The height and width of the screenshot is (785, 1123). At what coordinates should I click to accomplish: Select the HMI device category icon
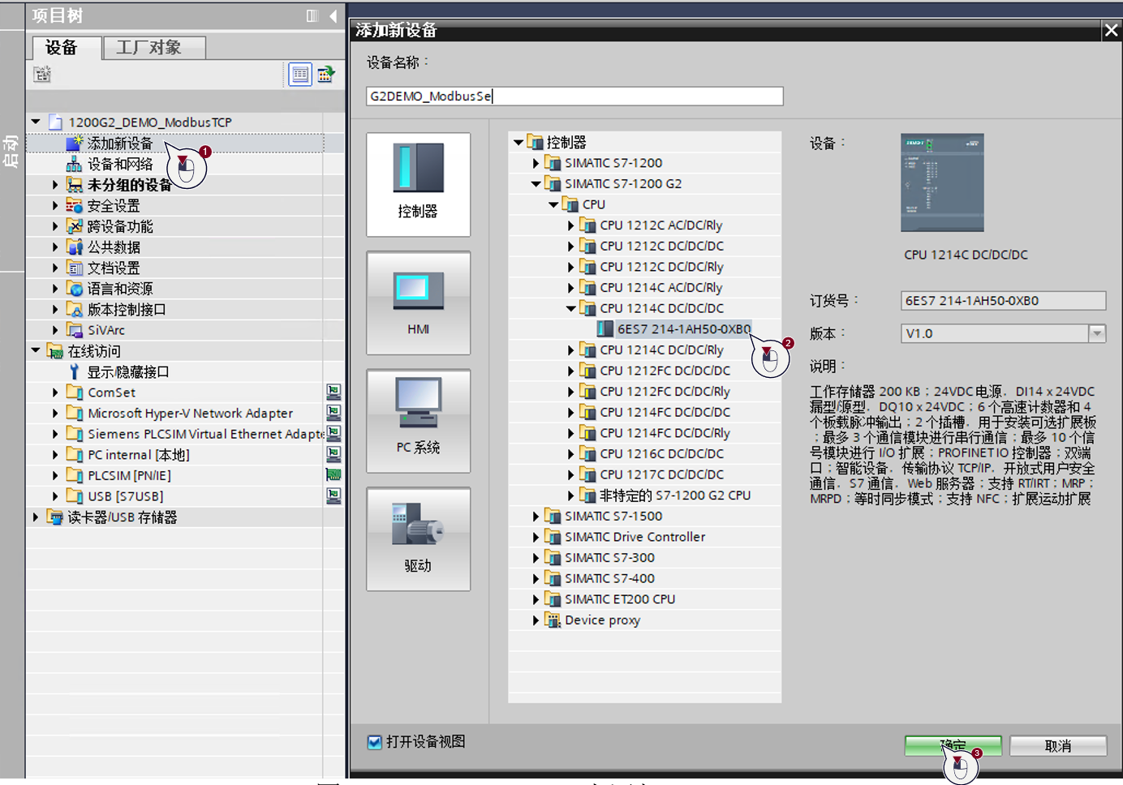coord(418,302)
